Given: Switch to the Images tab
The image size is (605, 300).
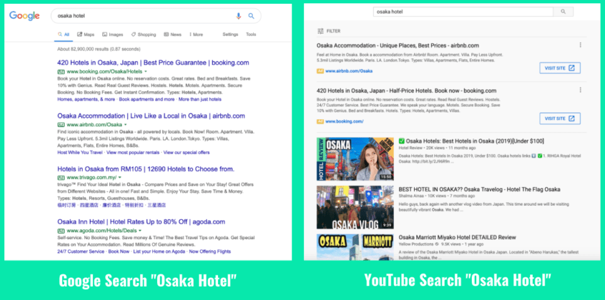Looking at the screenshot, I should click(112, 35).
